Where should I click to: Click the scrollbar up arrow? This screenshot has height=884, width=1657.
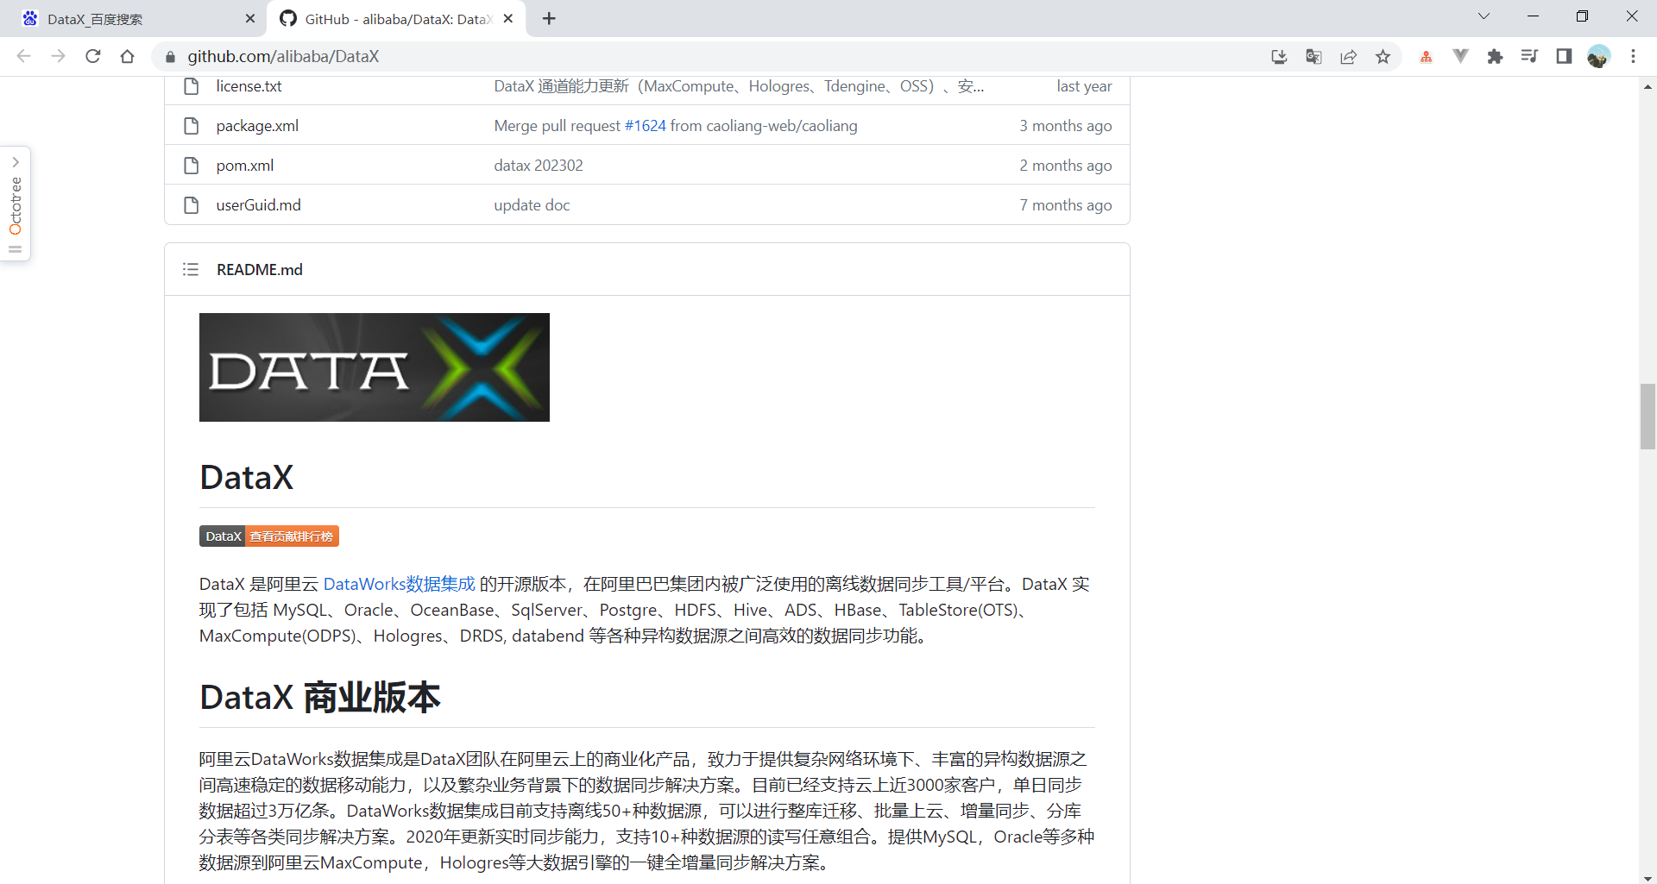pos(1648,86)
